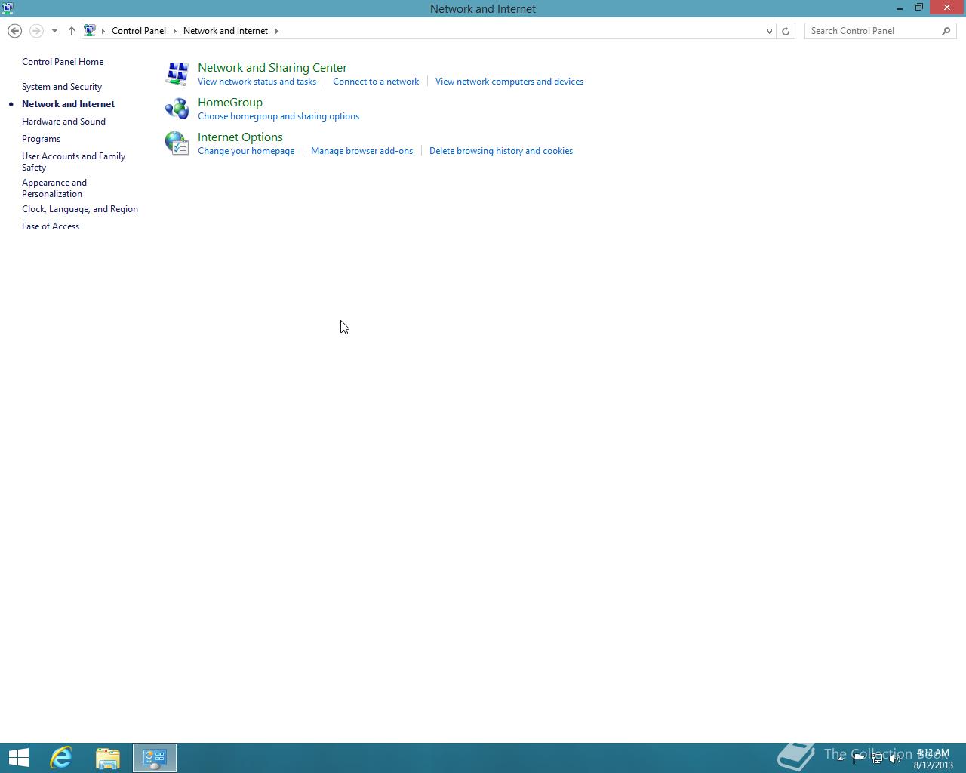Choose homegroup and sharing options
966x773 pixels.
coord(278,116)
